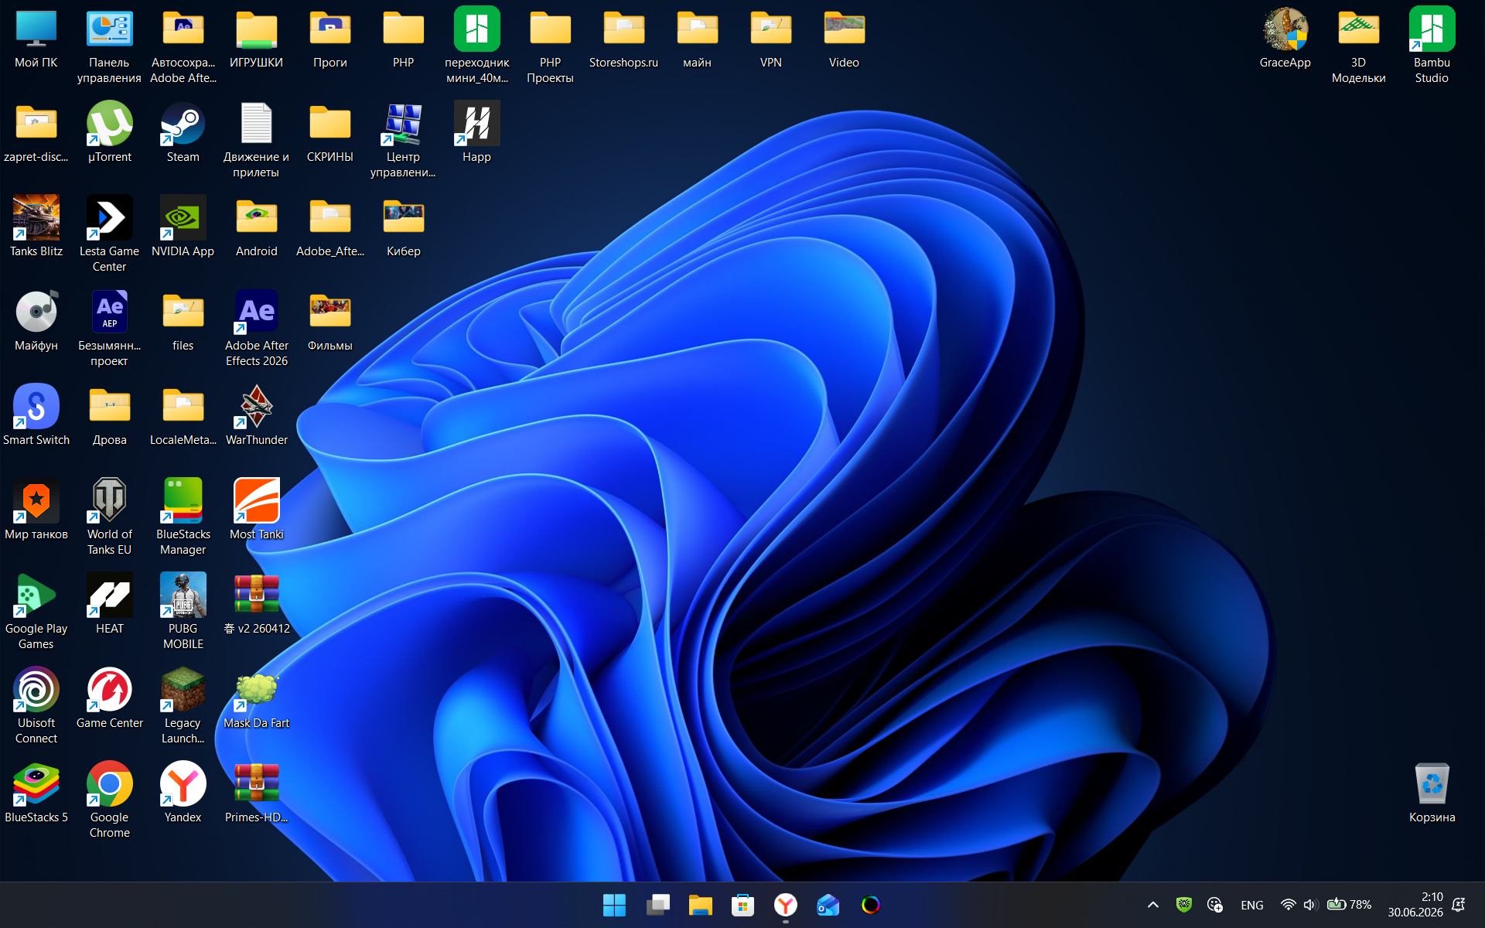Screen dimensions: 1485x928
Task: Open File Explorer from the taskbar
Action: 700,905
